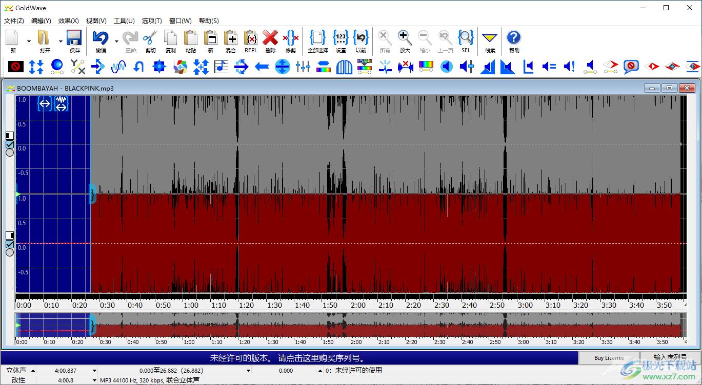Open the 文件(Z) menu
Viewport: 702px width, 385px height.
(14, 21)
